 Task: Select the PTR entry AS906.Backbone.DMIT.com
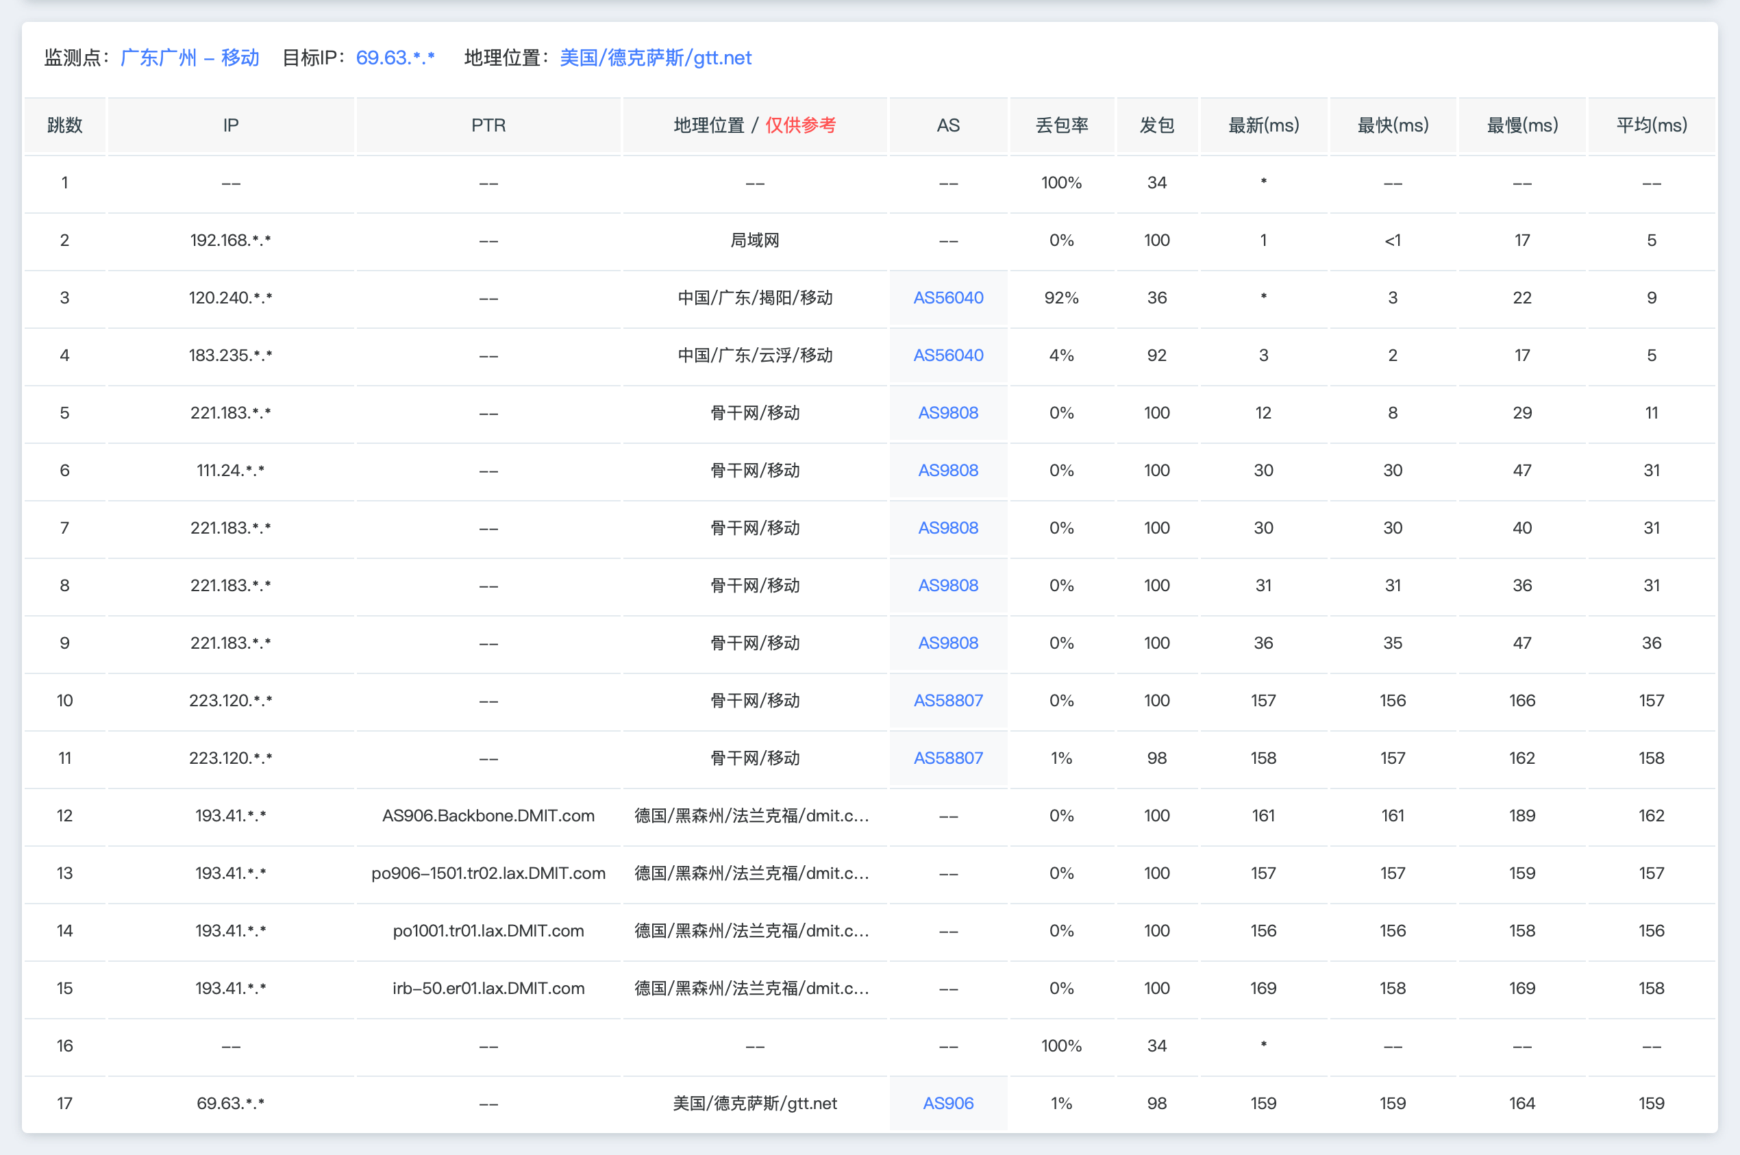(x=488, y=815)
